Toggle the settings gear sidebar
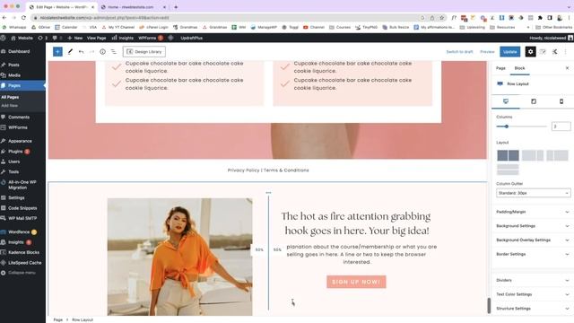The width and height of the screenshot is (574, 323). click(x=530, y=52)
